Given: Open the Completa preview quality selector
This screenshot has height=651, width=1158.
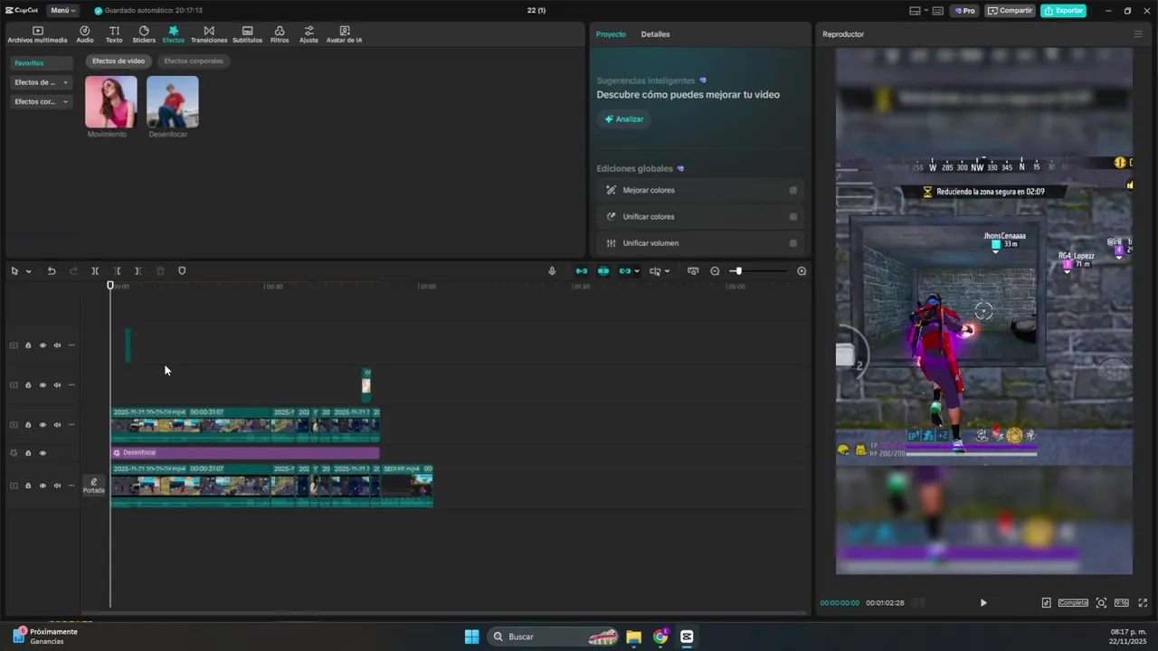Looking at the screenshot, I should [x=1073, y=603].
